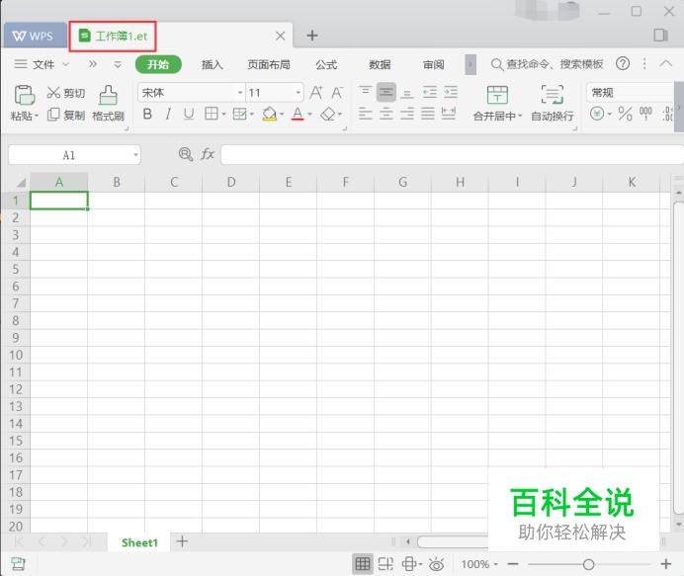Switch to the 审阅 Review tab
684x576 pixels.
(x=434, y=64)
